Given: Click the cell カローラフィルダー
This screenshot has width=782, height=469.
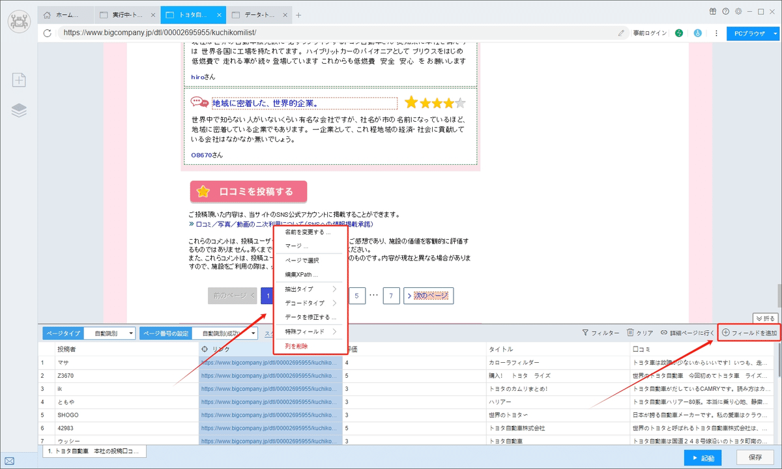Looking at the screenshot, I should pyautogui.click(x=557, y=362).
